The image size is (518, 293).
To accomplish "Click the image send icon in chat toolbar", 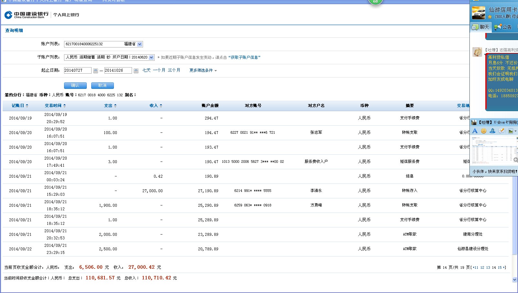I will (511, 131).
